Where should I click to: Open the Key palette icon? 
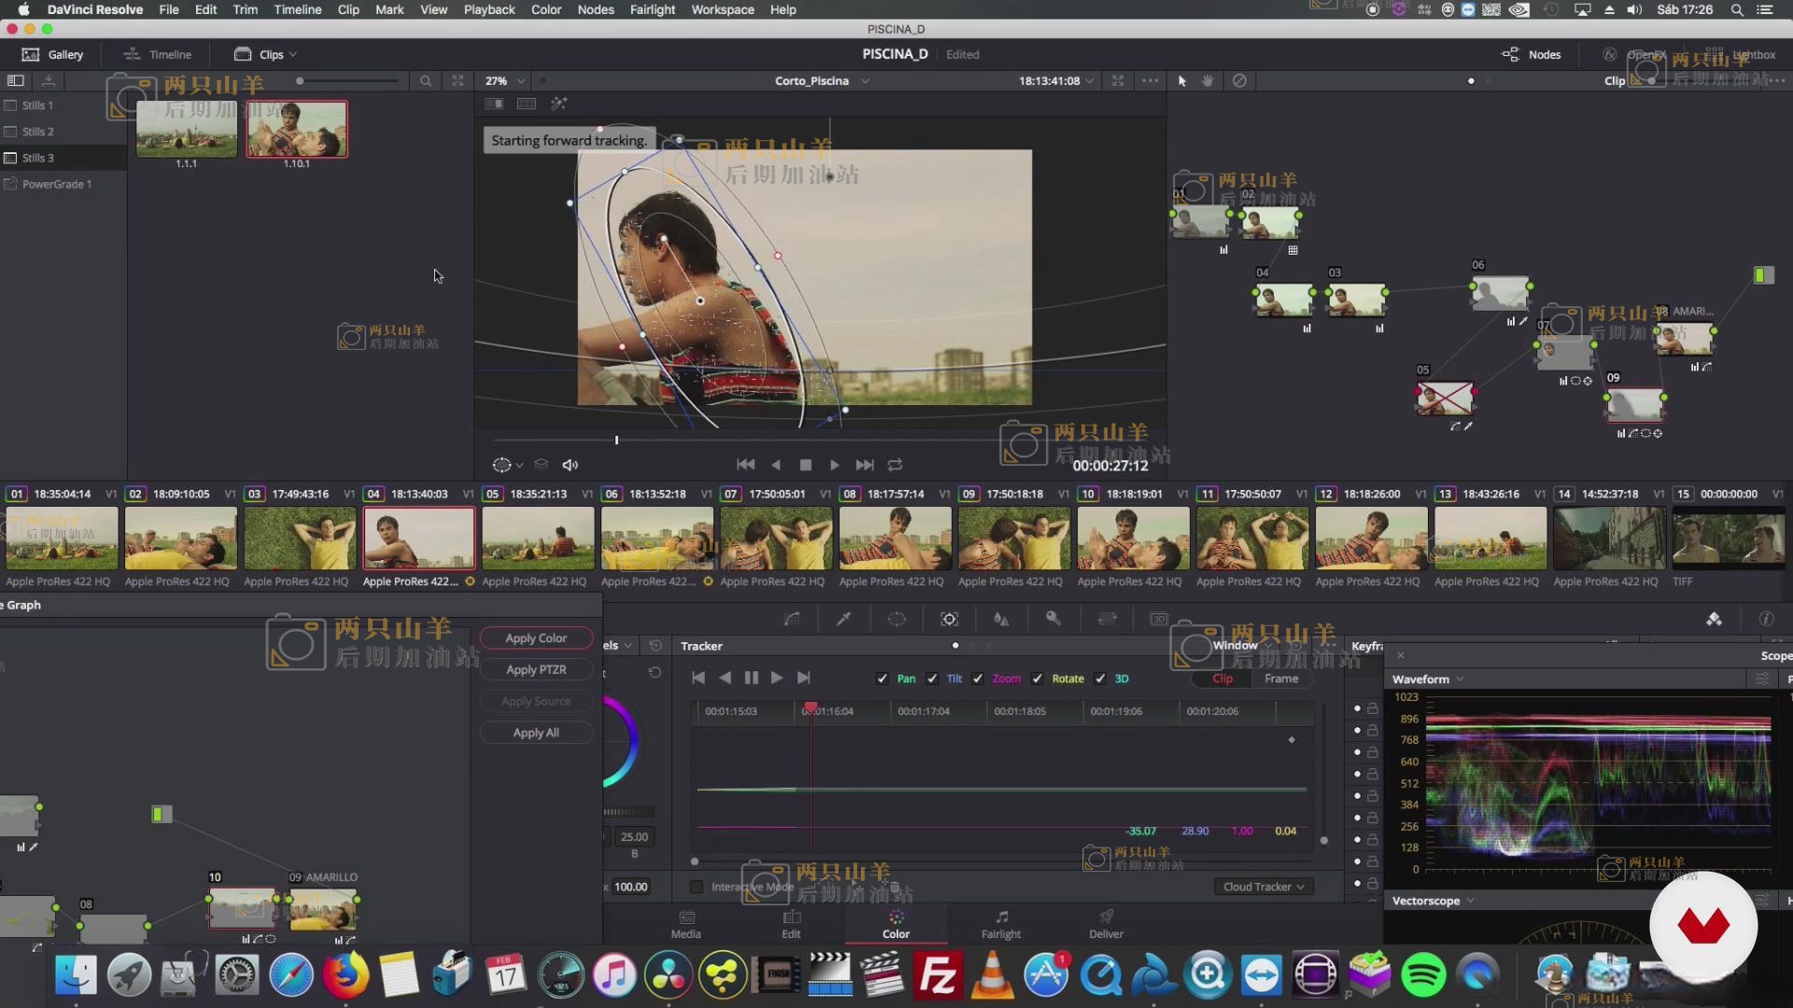(1053, 619)
